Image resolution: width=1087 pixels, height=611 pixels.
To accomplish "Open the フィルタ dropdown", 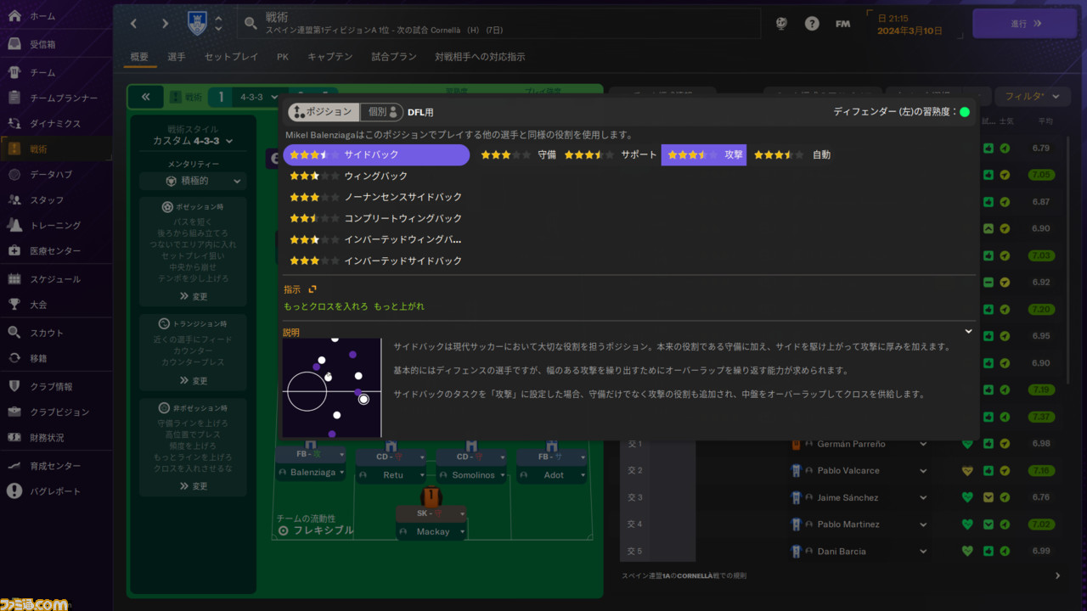I will [x=1033, y=97].
